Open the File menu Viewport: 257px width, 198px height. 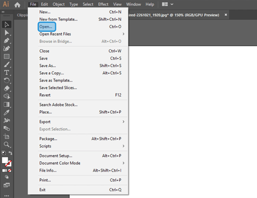33,4
